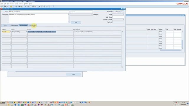Open the Category dropdown list
The width and height of the screenshot is (189, 106).
tap(92, 14)
